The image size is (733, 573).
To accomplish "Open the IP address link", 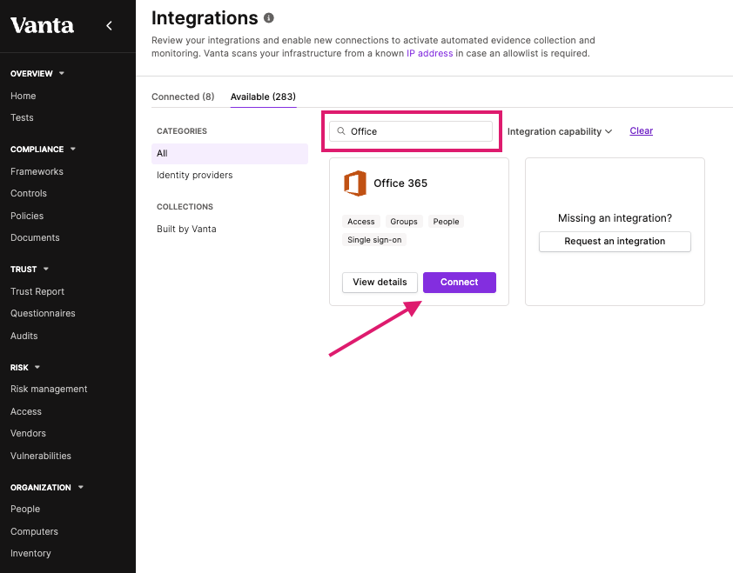I will [429, 53].
